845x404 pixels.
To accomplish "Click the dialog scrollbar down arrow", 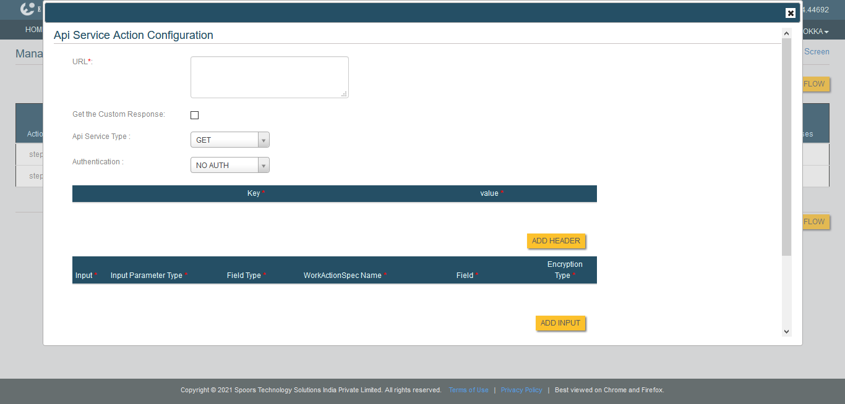I will [787, 332].
